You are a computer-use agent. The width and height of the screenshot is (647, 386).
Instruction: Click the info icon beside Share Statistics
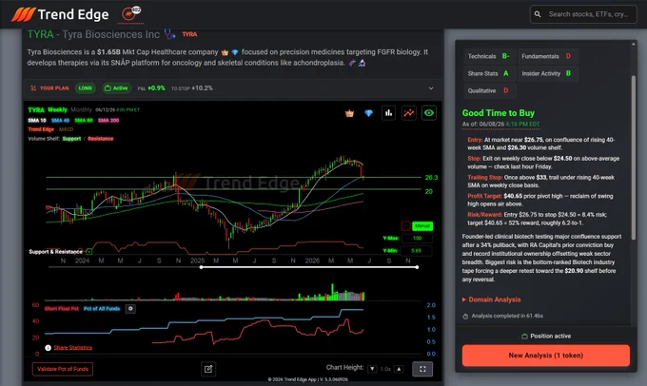coord(48,348)
